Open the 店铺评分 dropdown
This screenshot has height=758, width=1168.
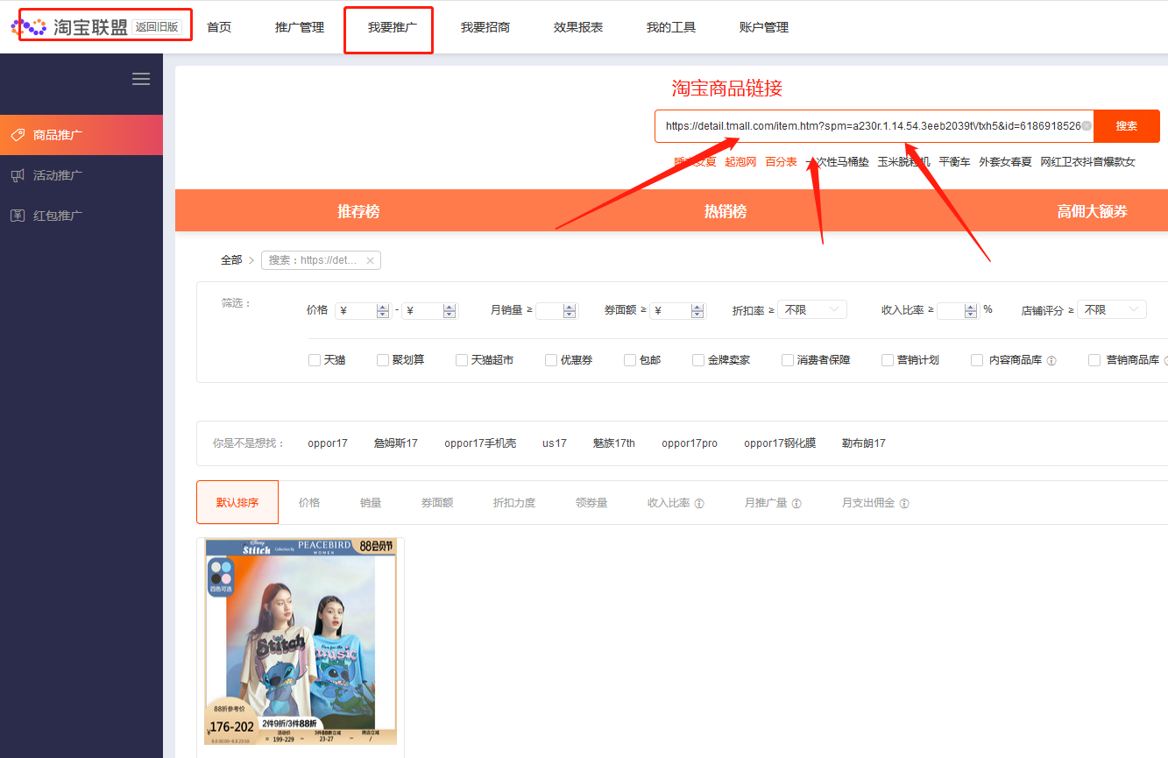tap(1111, 308)
